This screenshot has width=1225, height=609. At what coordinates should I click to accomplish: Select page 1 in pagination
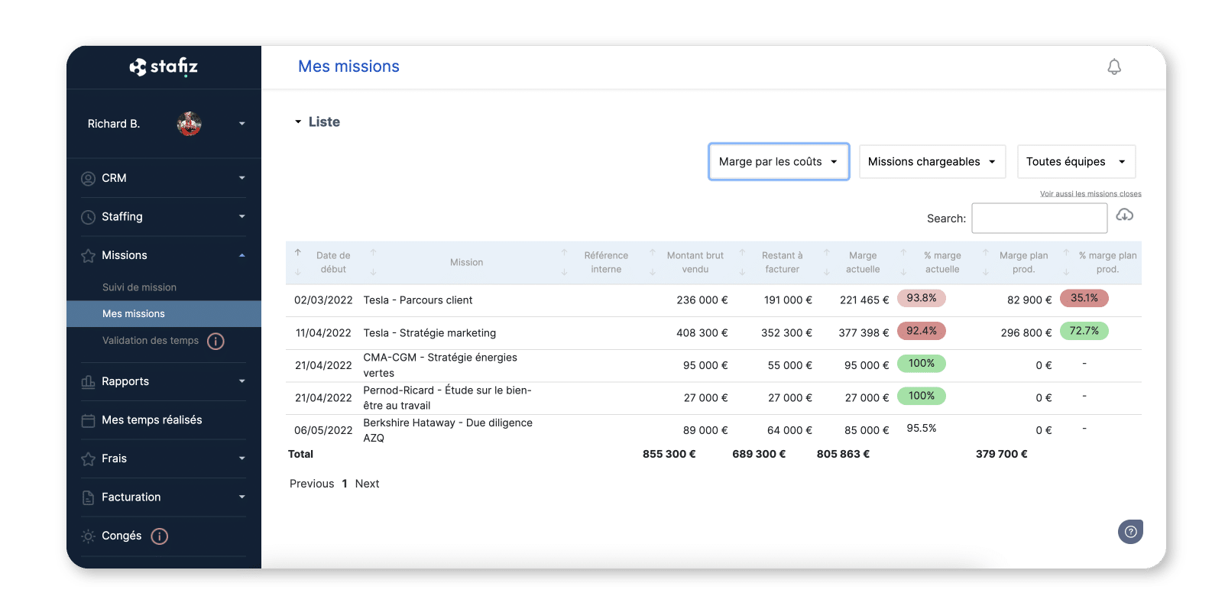click(345, 484)
